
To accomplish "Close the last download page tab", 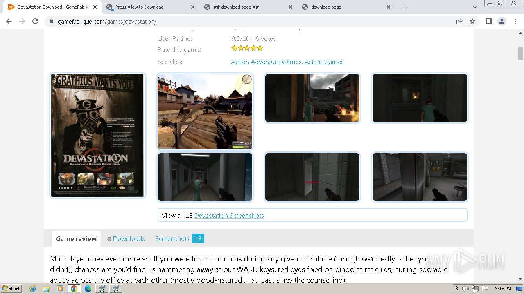I will coord(388,7).
